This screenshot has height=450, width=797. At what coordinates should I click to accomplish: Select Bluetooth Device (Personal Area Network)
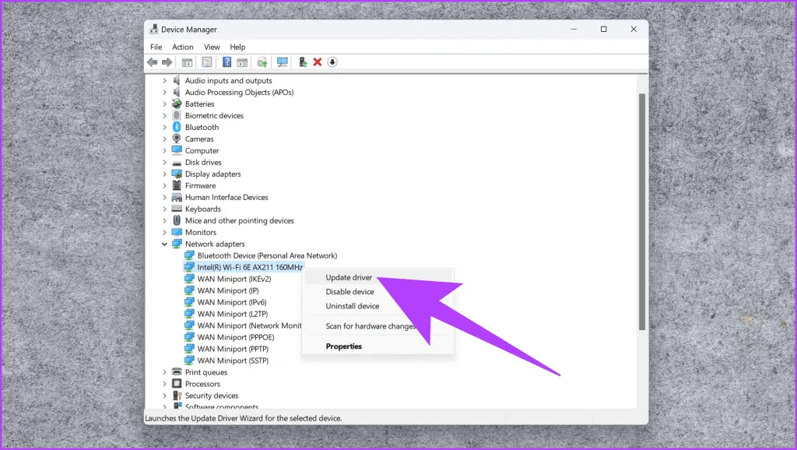tap(266, 256)
